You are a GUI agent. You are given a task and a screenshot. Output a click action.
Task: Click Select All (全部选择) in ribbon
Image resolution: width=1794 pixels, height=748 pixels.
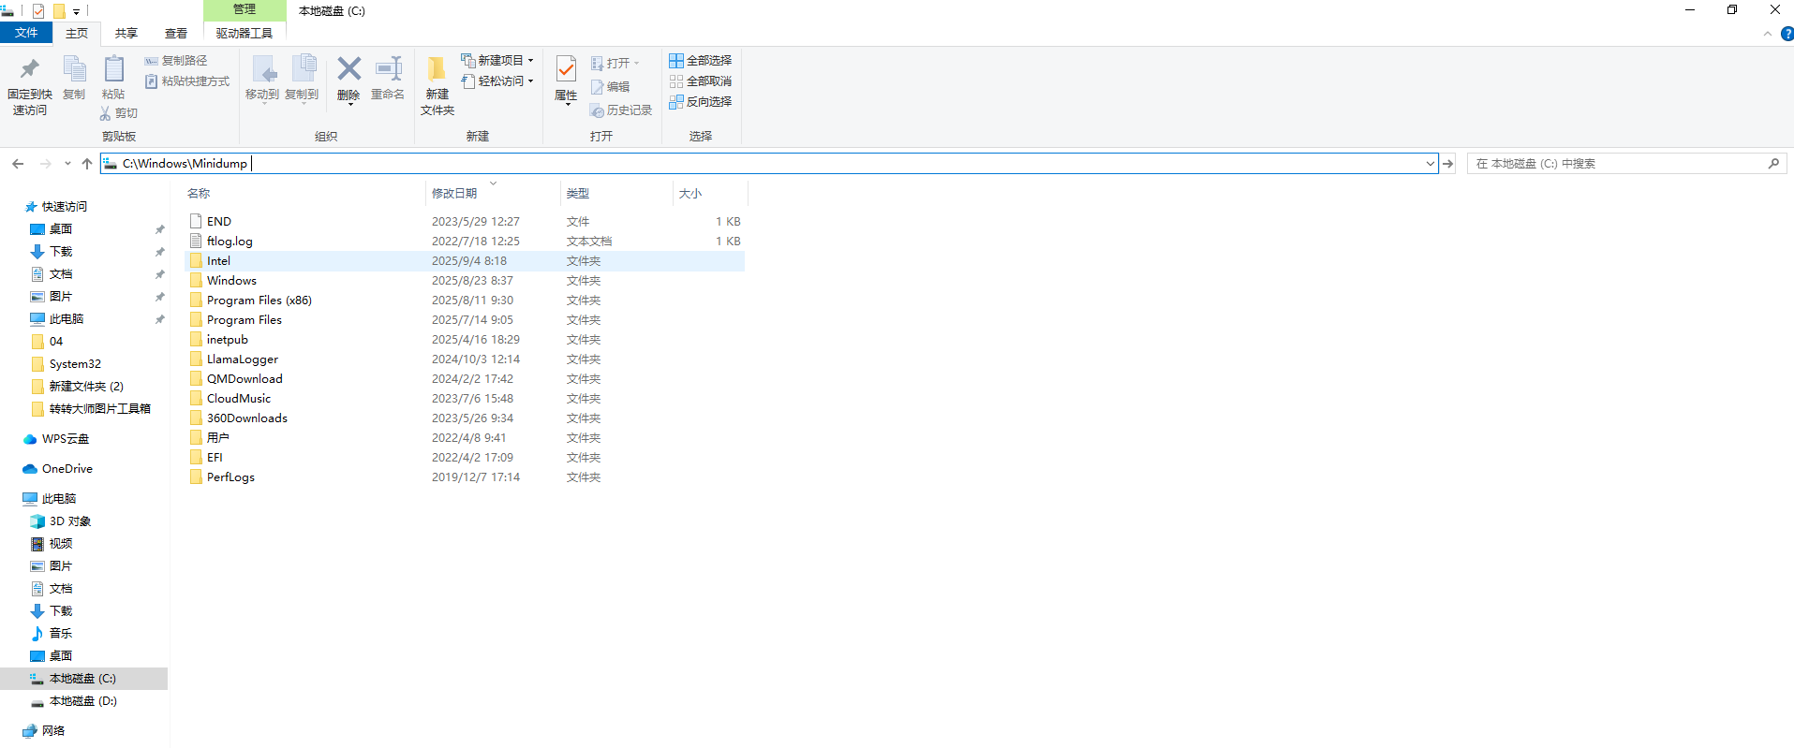[700, 61]
